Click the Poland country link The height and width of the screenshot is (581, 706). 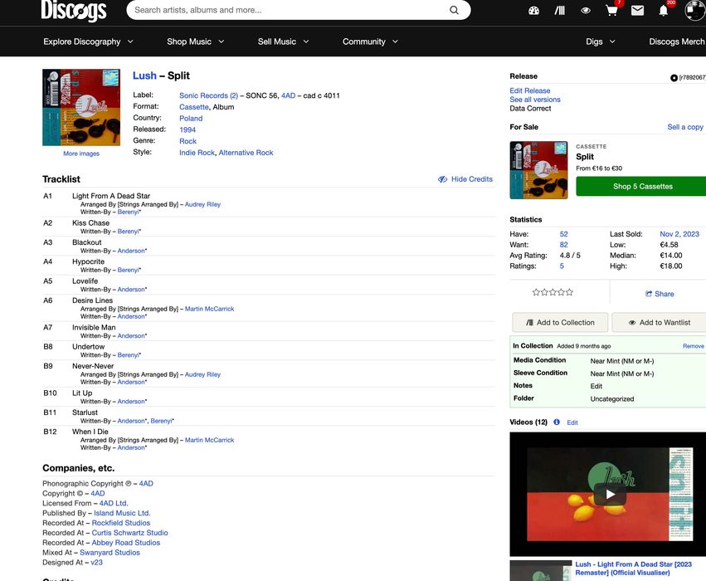coord(191,119)
